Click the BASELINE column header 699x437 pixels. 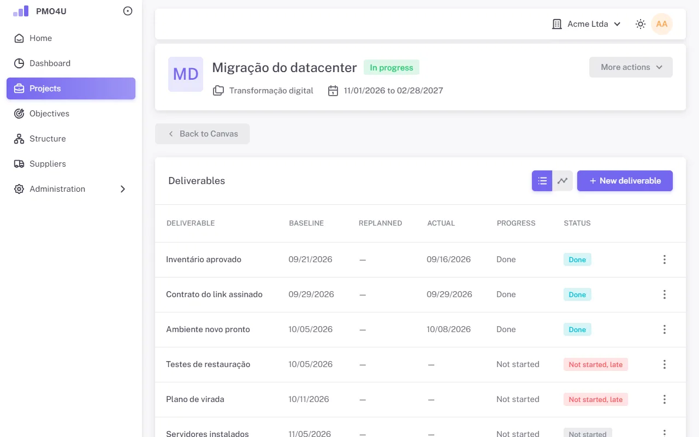(x=306, y=223)
